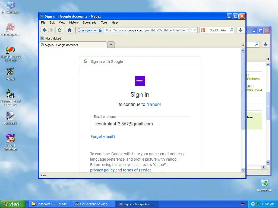The width and height of the screenshot is (278, 208).
Task: Click the search magnifier in Mypal search box
Action: 231,30
